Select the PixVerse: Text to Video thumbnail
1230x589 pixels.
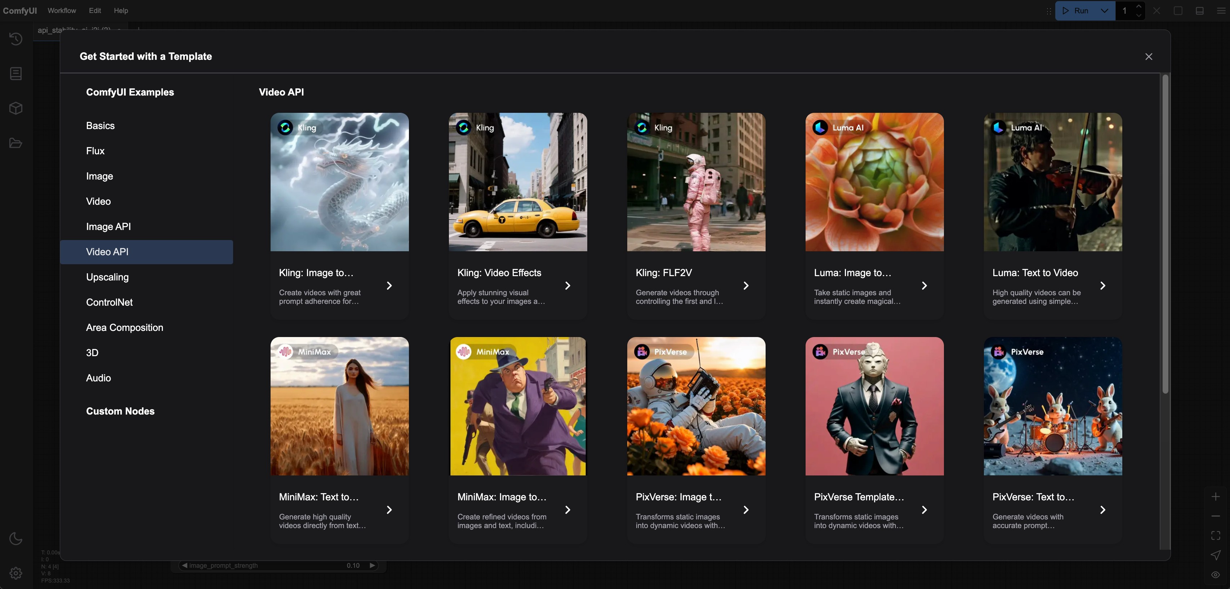[x=1052, y=406]
